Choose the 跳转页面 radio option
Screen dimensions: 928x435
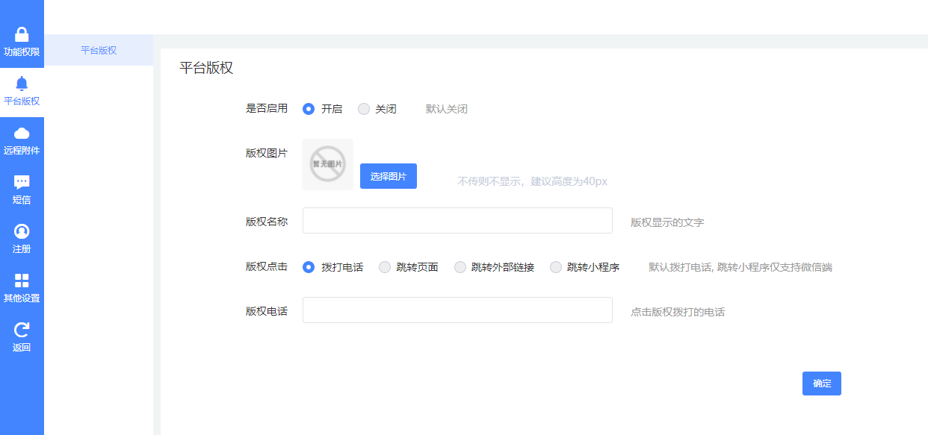(385, 267)
